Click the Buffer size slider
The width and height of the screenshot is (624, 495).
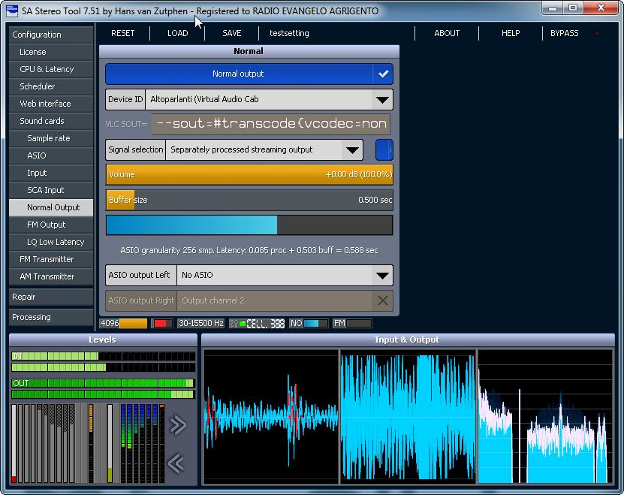249,200
